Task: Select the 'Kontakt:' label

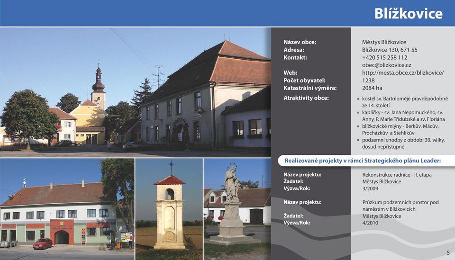Action: 295,57
